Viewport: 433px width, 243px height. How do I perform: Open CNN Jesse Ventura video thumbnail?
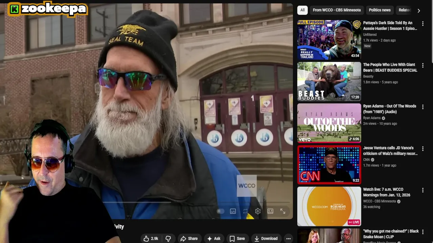click(x=329, y=165)
